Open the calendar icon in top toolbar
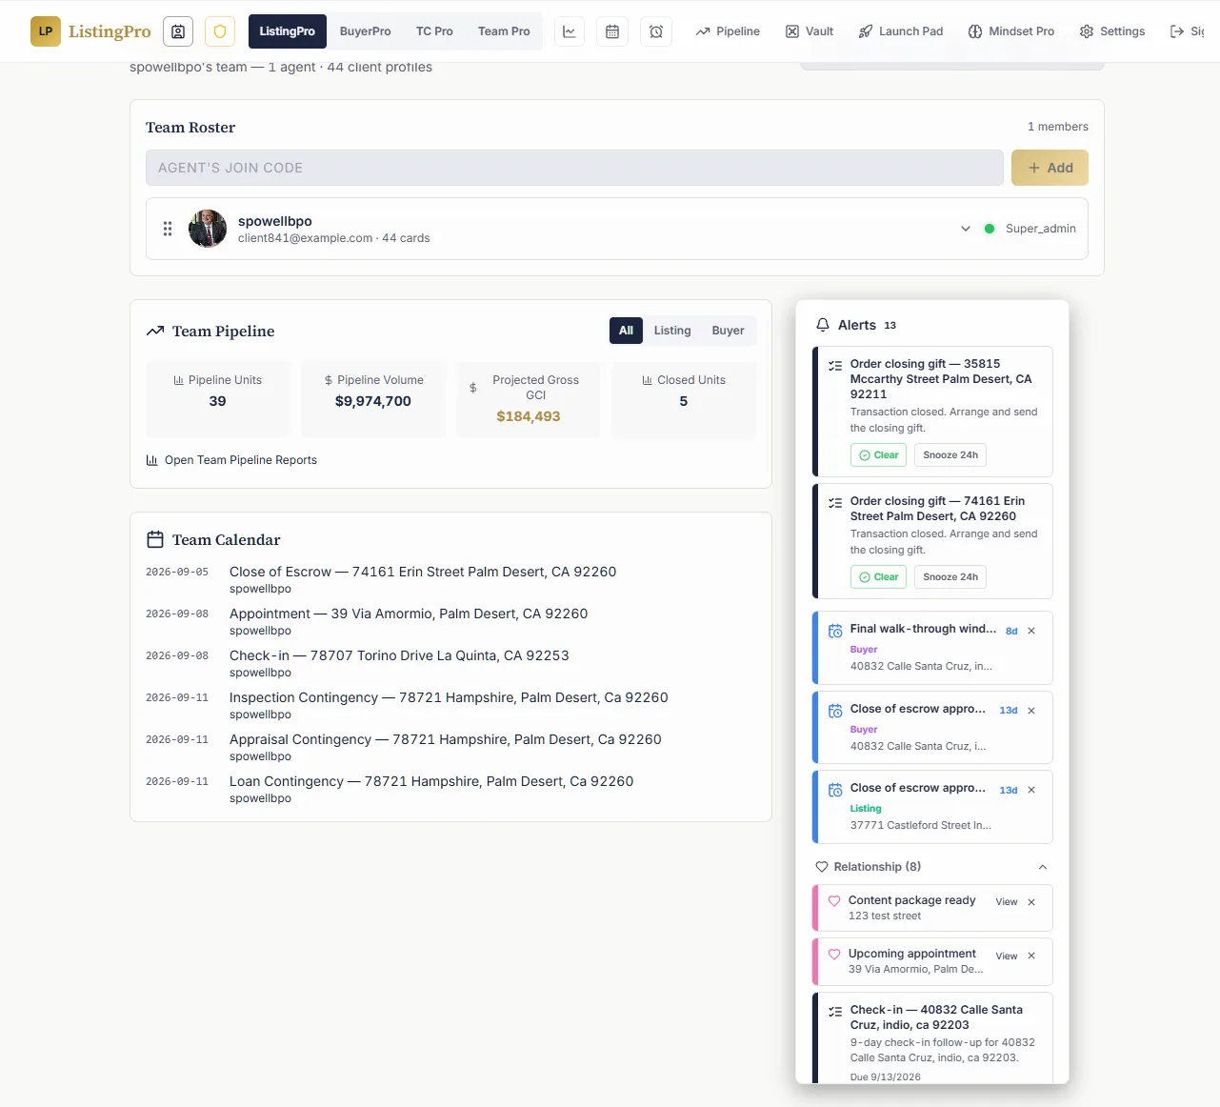This screenshot has height=1107, width=1220. (612, 31)
